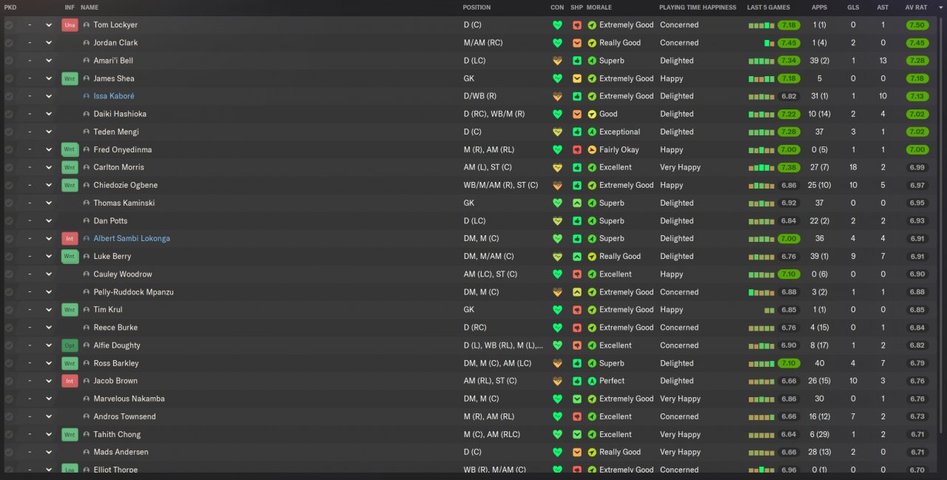Open the selection dropdown for Mads Andersen

tap(49, 452)
